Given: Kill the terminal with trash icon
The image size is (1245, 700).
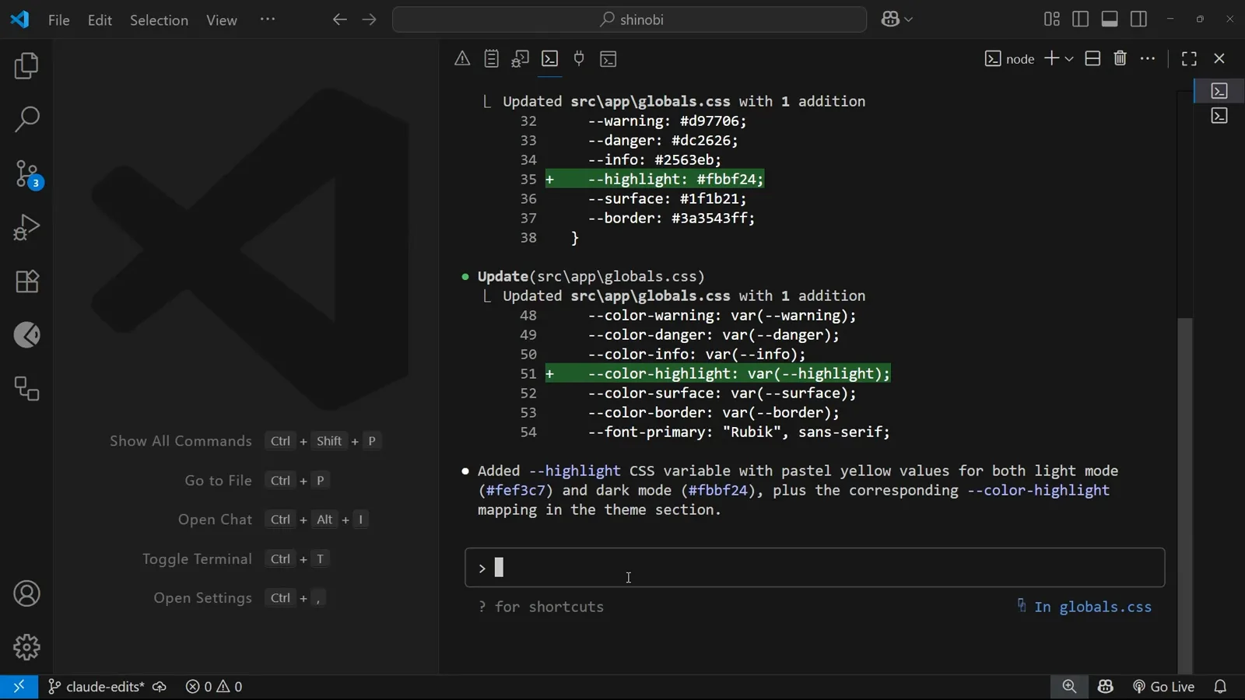Looking at the screenshot, I should tap(1120, 58).
